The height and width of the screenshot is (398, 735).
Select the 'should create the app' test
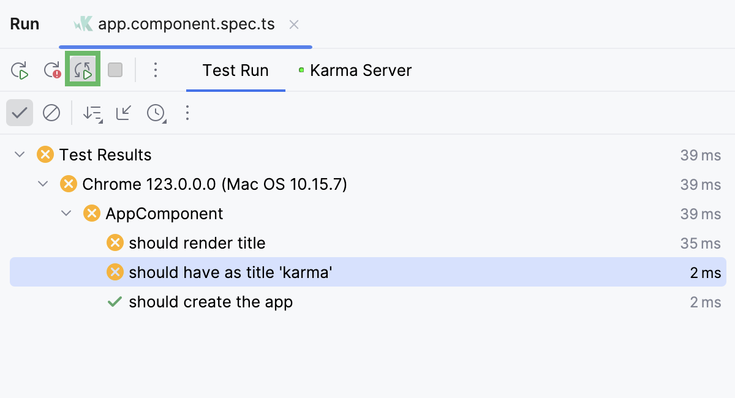(x=211, y=302)
